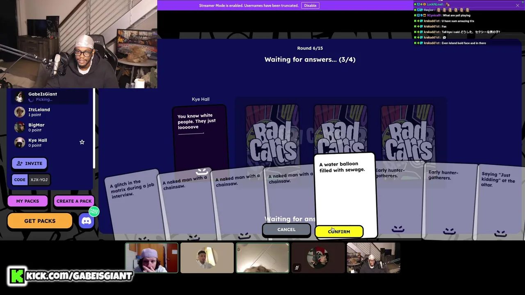The height and width of the screenshot is (295, 525).
Task: Pick the 'Saying Just kidding at the altar' card
Action: pyautogui.click(x=500, y=203)
